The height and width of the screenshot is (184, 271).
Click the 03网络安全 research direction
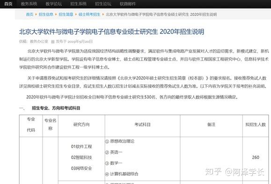point(81,169)
